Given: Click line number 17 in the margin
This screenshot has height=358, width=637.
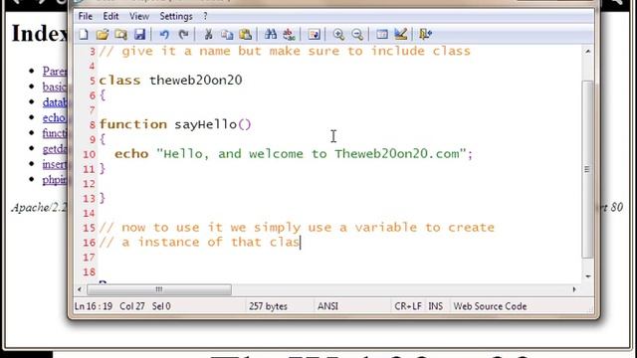Looking at the screenshot, I should (89, 258).
